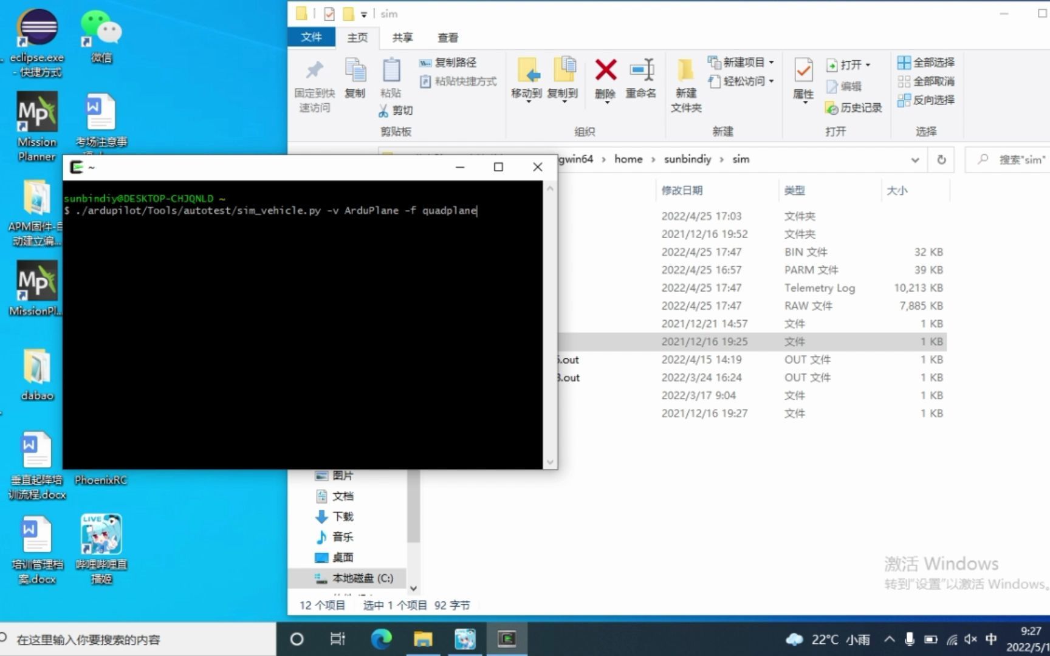Open the eclipse.exe desktop shortcut
The image size is (1050, 656).
pyautogui.click(x=38, y=43)
